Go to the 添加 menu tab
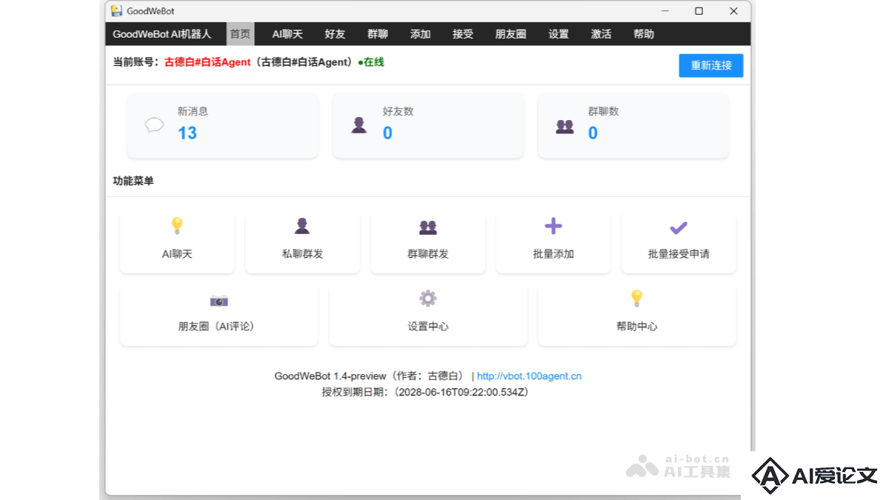This screenshot has height=500, width=889. pyautogui.click(x=420, y=34)
